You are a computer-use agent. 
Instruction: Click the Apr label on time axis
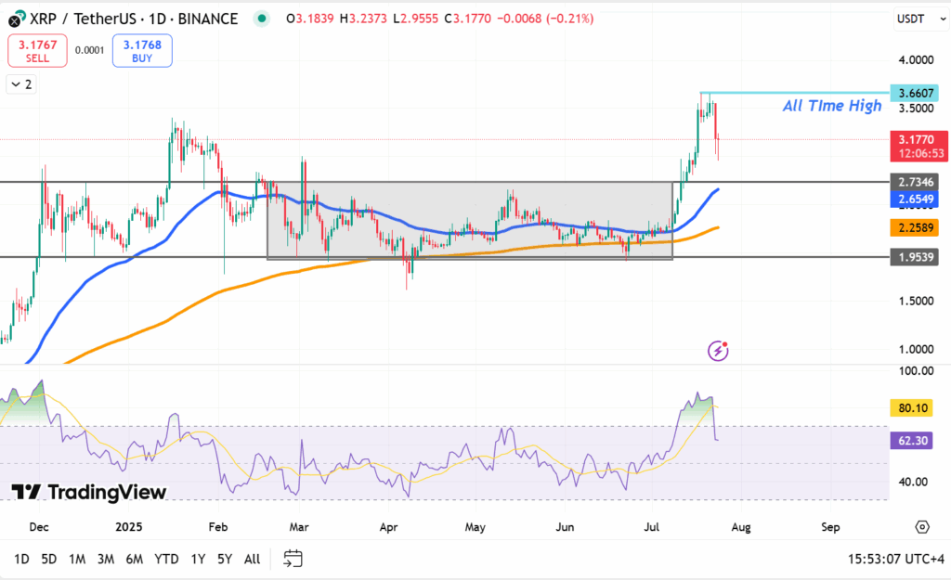388,527
